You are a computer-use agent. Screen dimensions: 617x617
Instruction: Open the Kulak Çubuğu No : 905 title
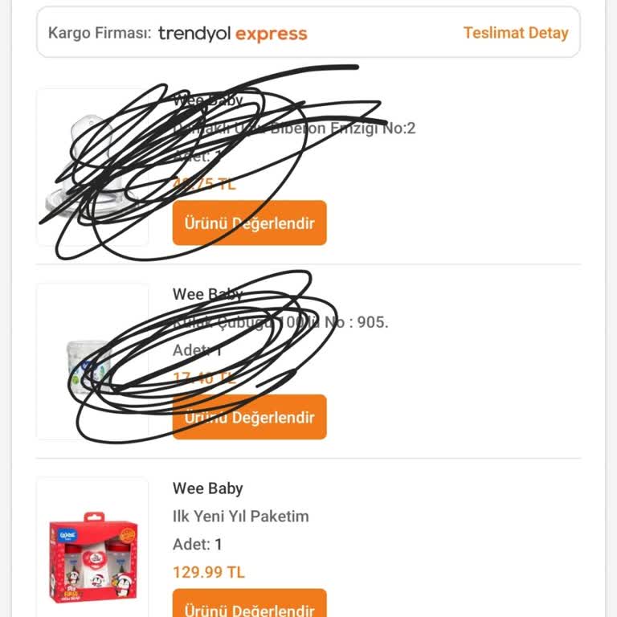(x=280, y=323)
